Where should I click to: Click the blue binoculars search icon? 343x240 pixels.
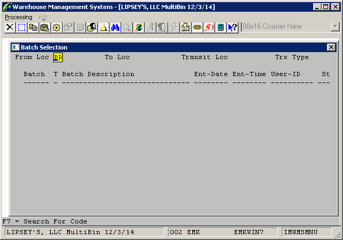115,27
